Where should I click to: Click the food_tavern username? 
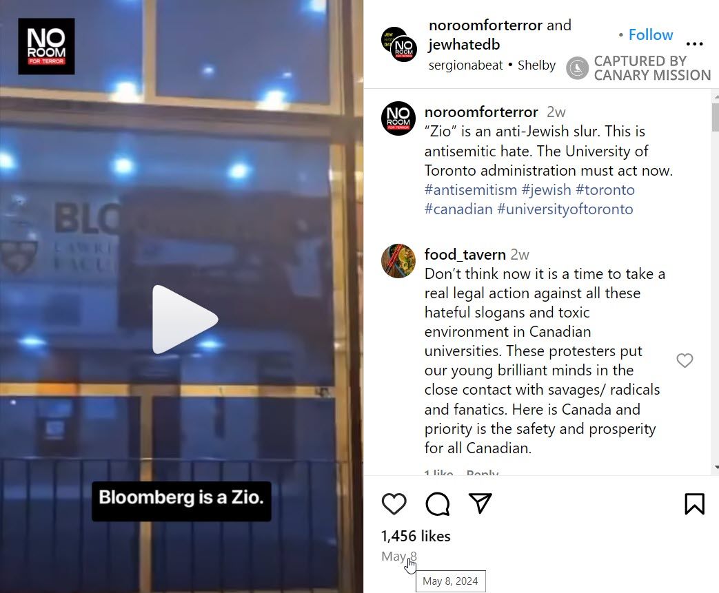point(465,254)
